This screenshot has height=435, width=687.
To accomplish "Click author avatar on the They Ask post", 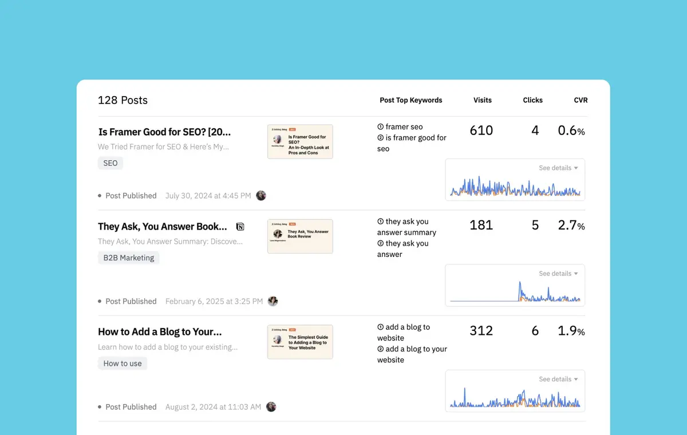I will click(273, 301).
